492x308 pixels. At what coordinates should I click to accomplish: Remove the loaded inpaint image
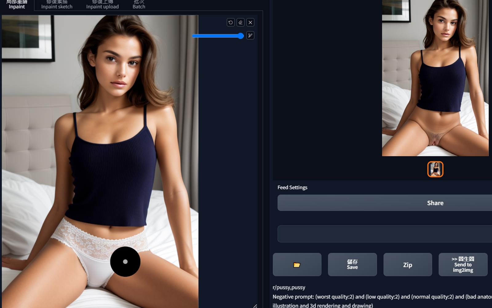[x=250, y=22]
